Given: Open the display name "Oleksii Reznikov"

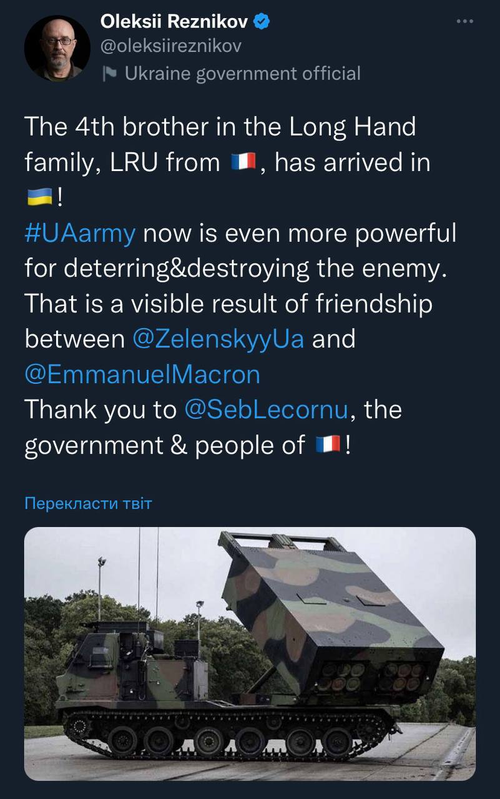Looking at the screenshot, I should [174, 22].
